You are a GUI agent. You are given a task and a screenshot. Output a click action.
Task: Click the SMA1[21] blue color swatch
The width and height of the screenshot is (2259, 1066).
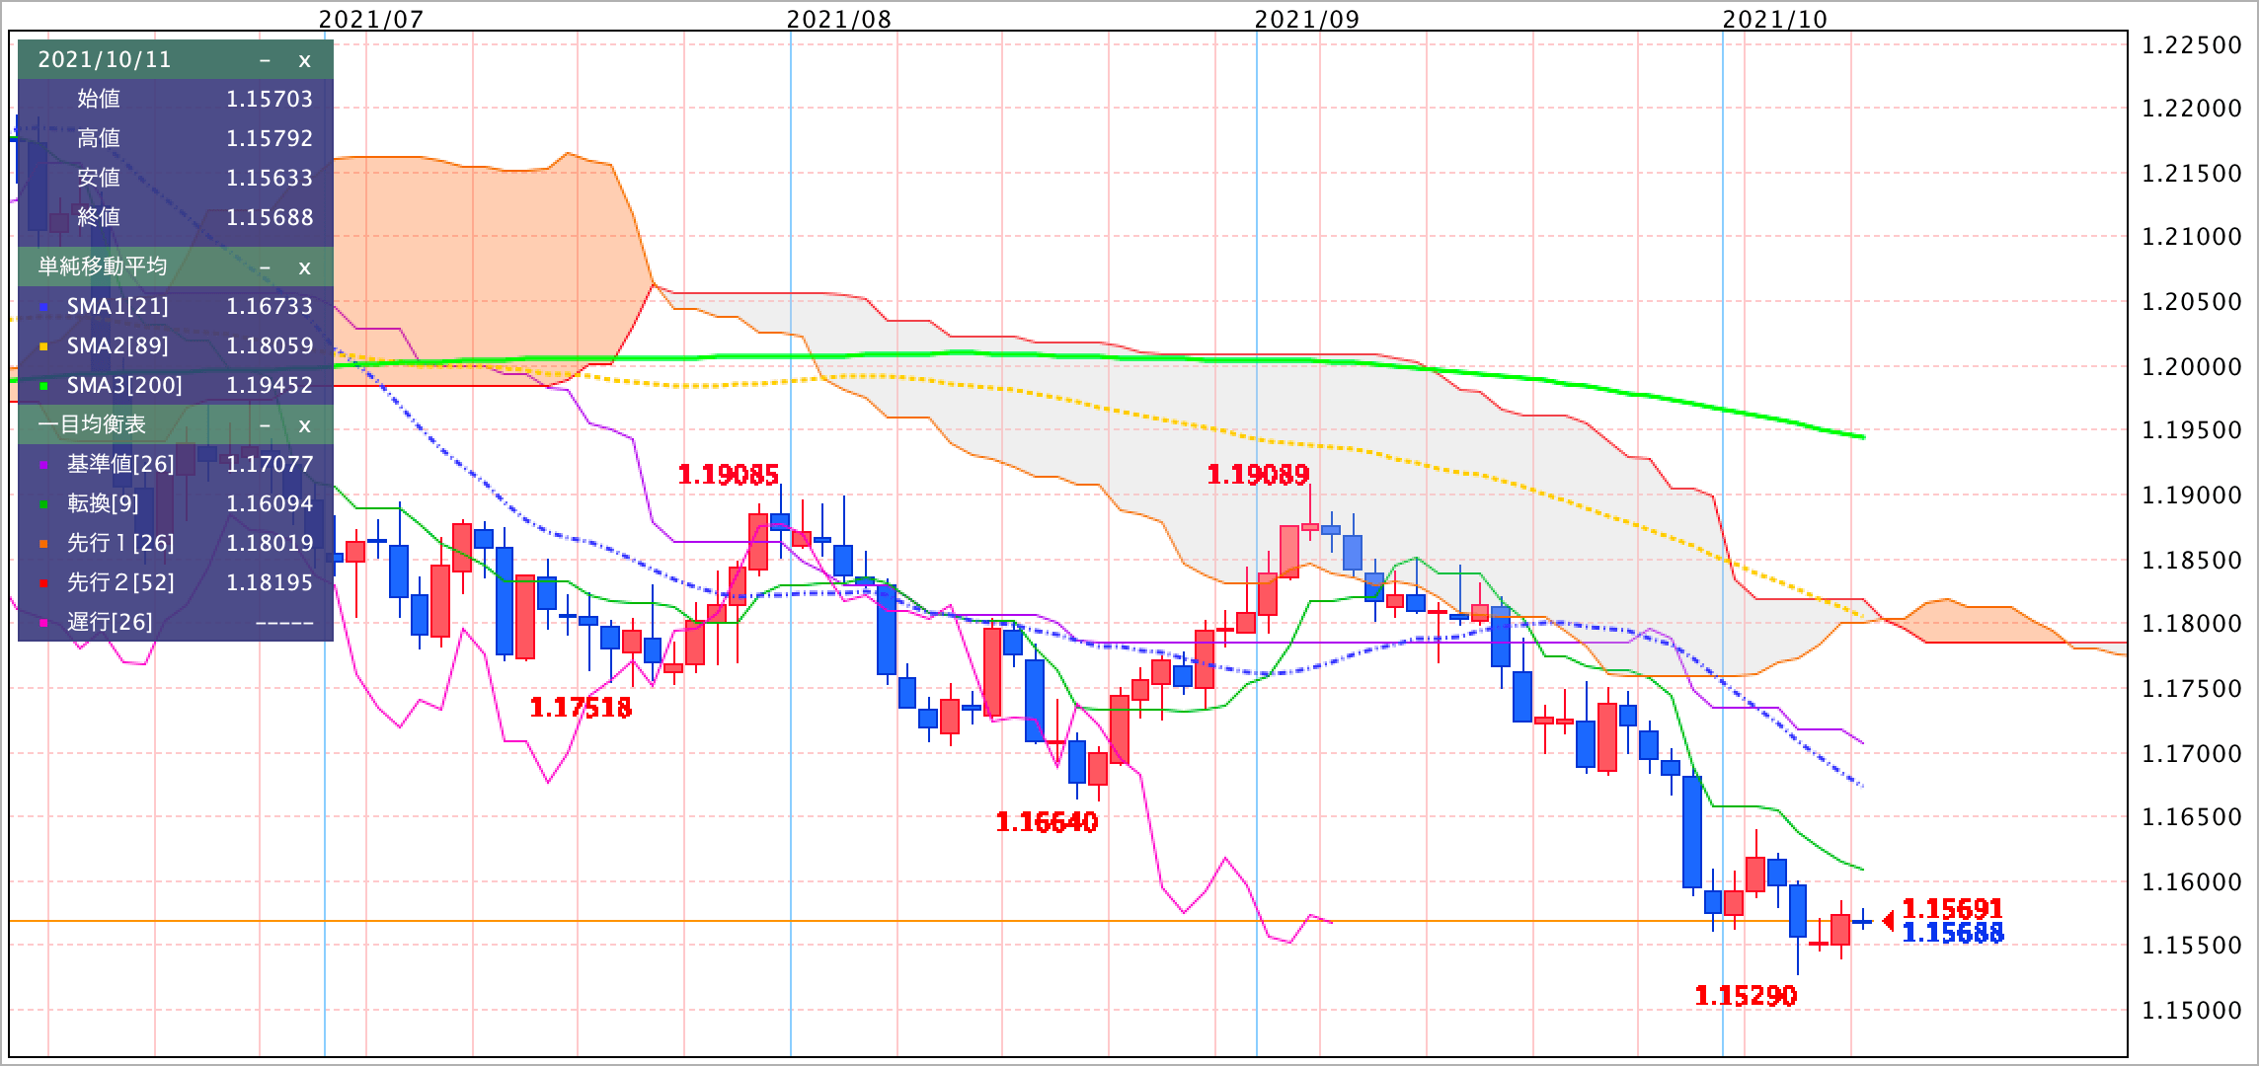click(x=43, y=308)
